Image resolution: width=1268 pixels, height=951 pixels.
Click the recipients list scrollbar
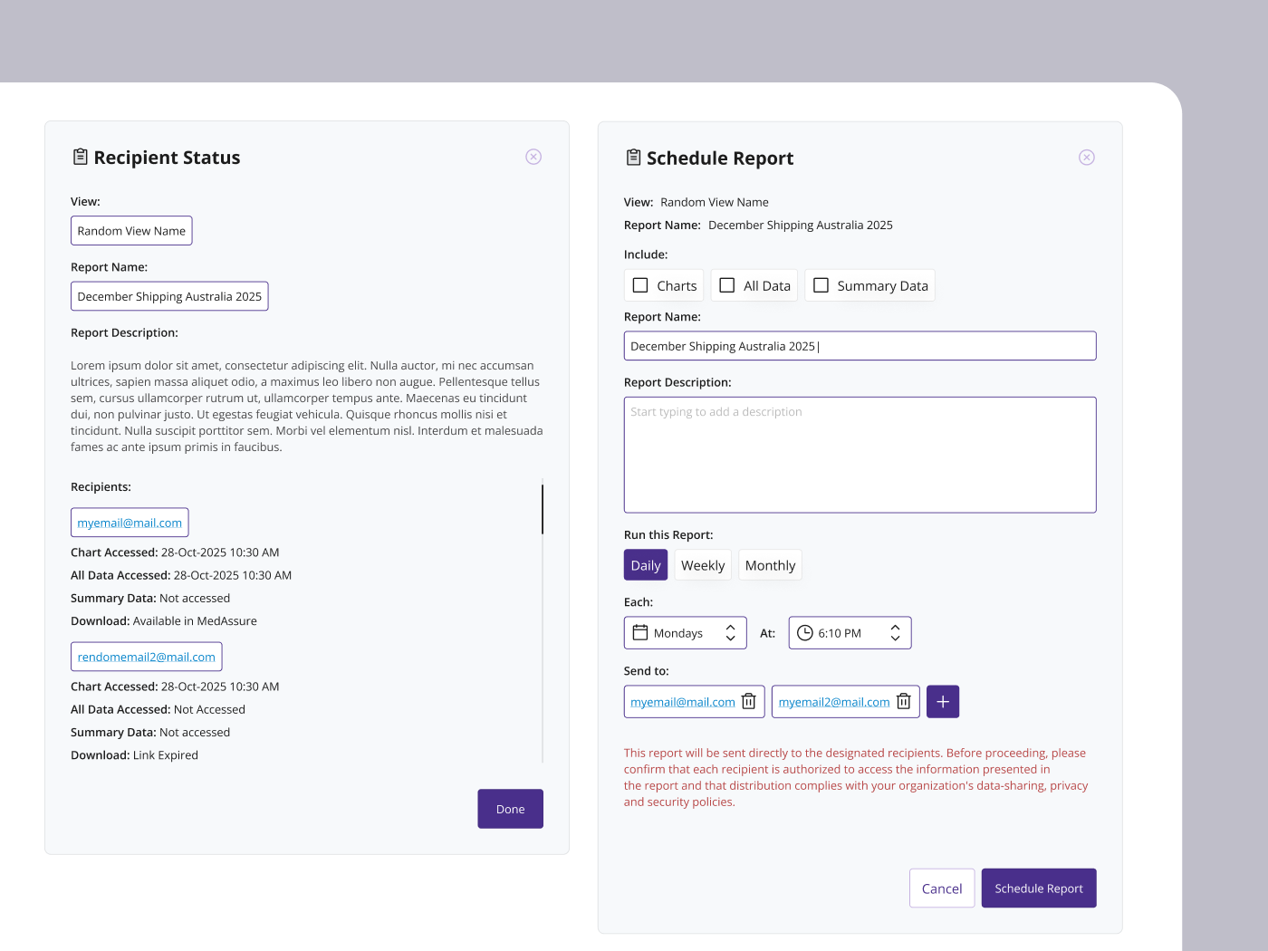(x=543, y=509)
